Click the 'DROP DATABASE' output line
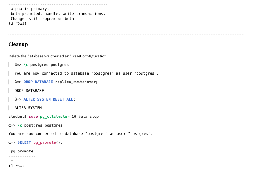 coord(29,91)
